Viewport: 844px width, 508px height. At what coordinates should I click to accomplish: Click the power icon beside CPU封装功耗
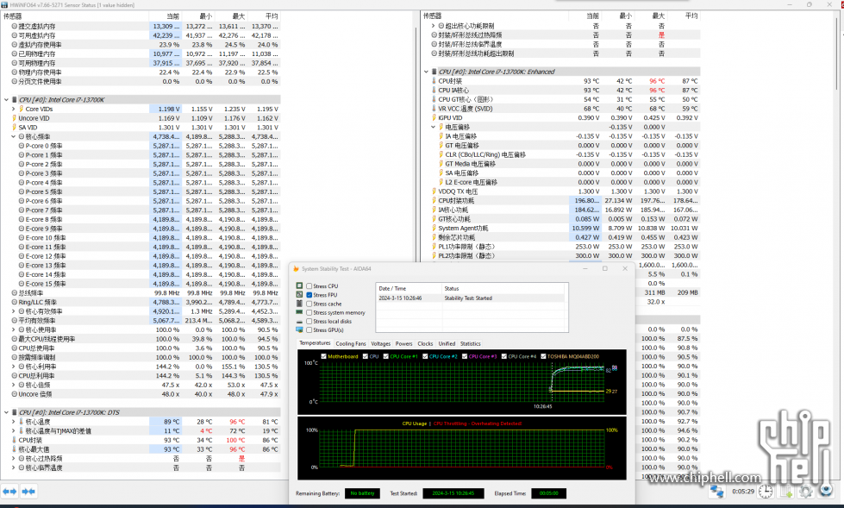(434, 200)
